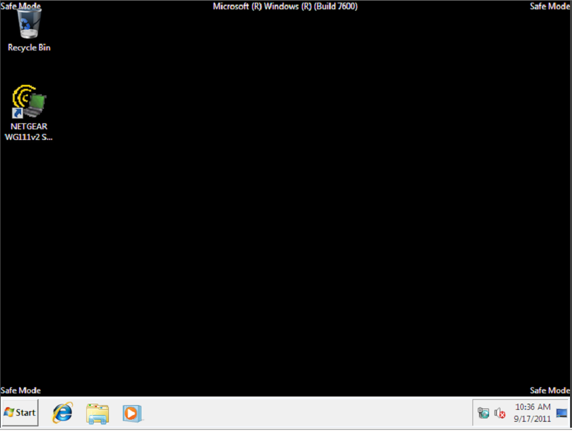Open the Start menu
The image size is (572, 431).
coord(21,412)
